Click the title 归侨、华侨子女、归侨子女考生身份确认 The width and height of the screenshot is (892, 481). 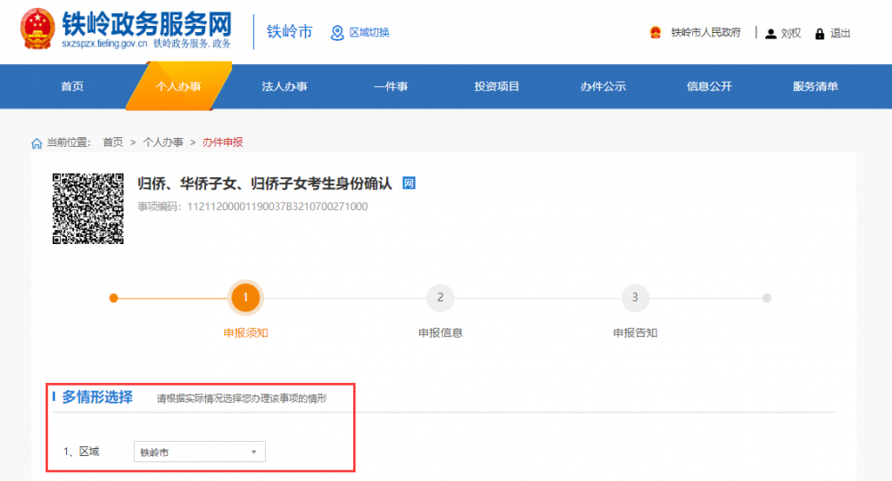265,183
